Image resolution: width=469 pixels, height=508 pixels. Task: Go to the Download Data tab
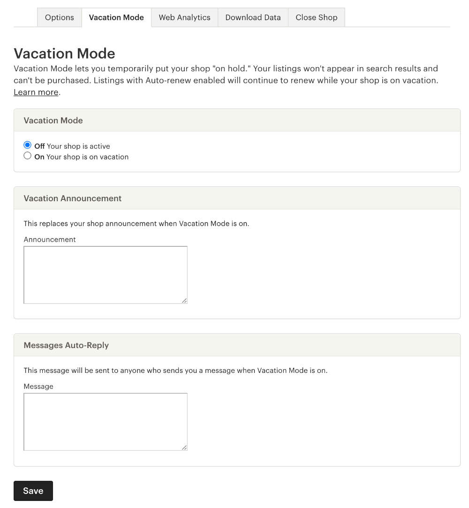coord(253,17)
